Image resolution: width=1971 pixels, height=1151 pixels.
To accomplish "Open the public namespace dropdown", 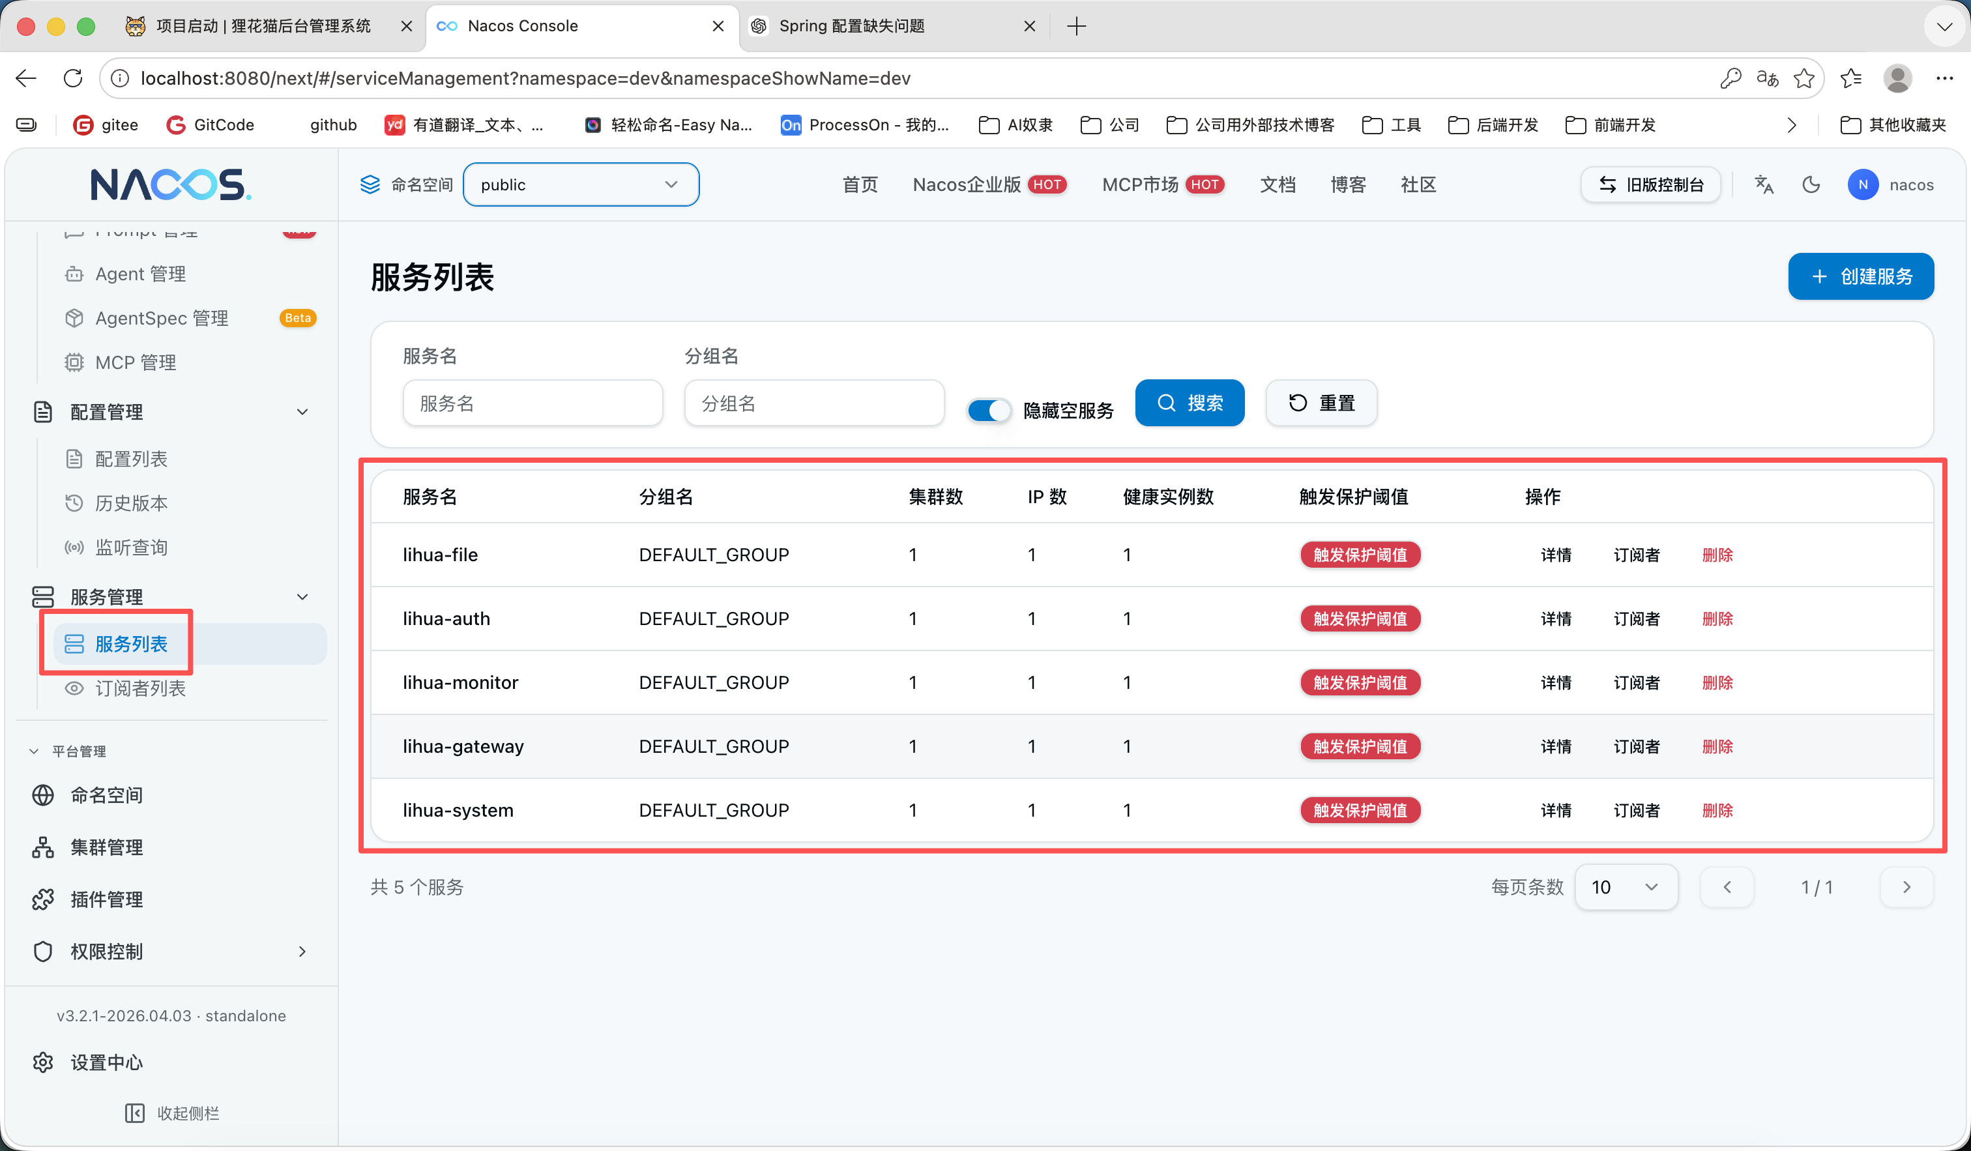I will [x=580, y=184].
